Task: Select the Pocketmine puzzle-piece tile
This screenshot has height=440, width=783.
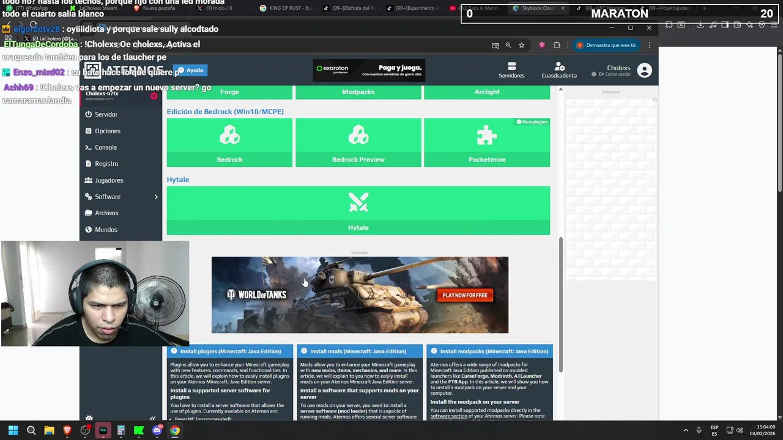Action: click(x=487, y=142)
